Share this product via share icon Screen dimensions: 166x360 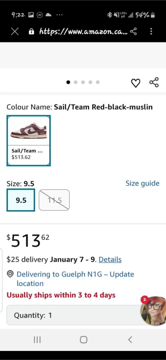pyautogui.click(x=154, y=82)
